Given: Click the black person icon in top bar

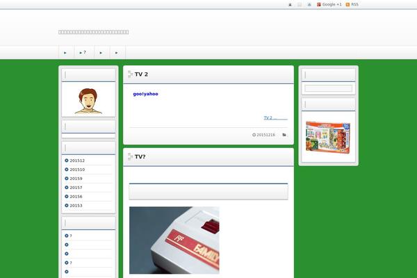Looking at the screenshot, I should pos(290,5).
